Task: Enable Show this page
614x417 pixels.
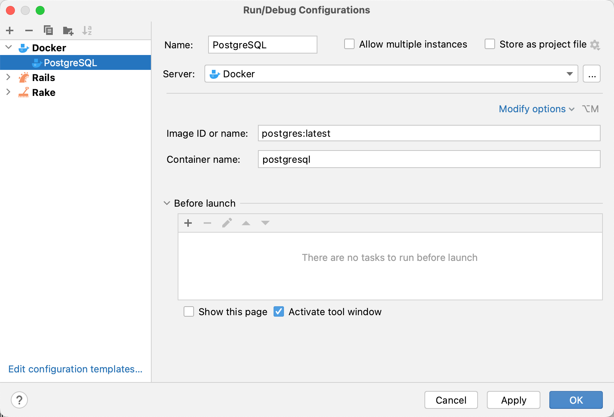Action: click(x=189, y=312)
